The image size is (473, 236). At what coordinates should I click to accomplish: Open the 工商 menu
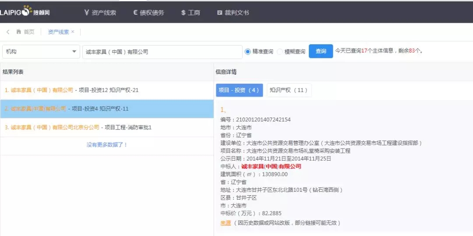pyautogui.click(x=191, y=13)
